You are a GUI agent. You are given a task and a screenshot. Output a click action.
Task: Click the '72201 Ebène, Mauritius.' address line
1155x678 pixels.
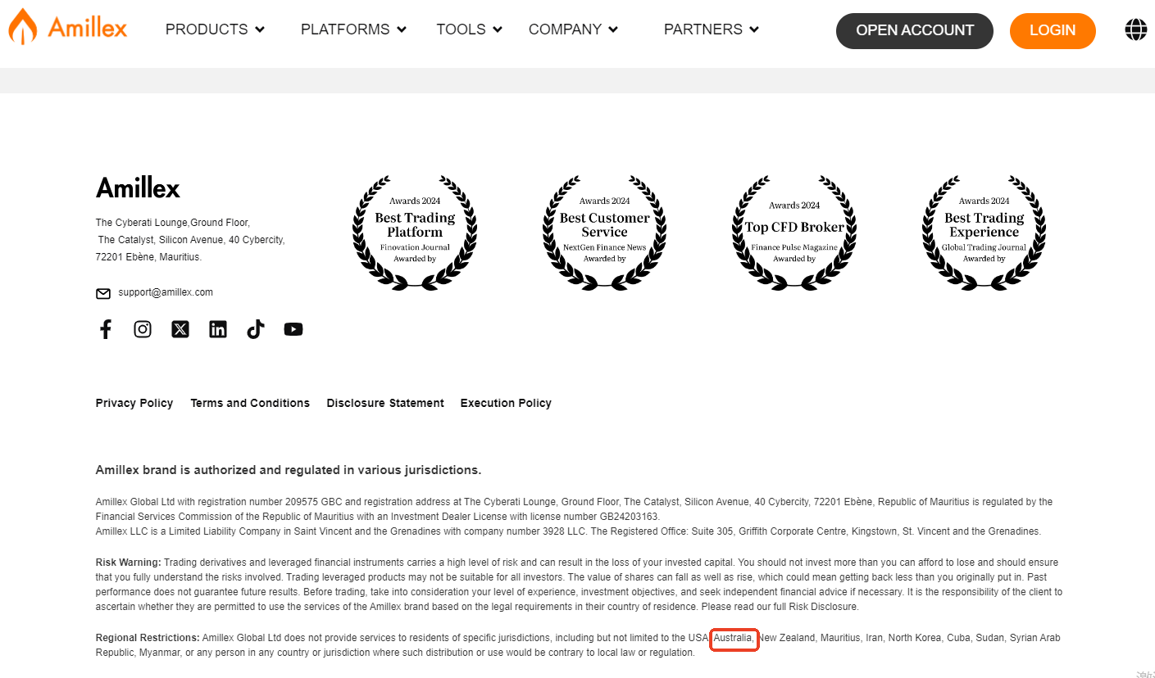[x=148, y=257]
